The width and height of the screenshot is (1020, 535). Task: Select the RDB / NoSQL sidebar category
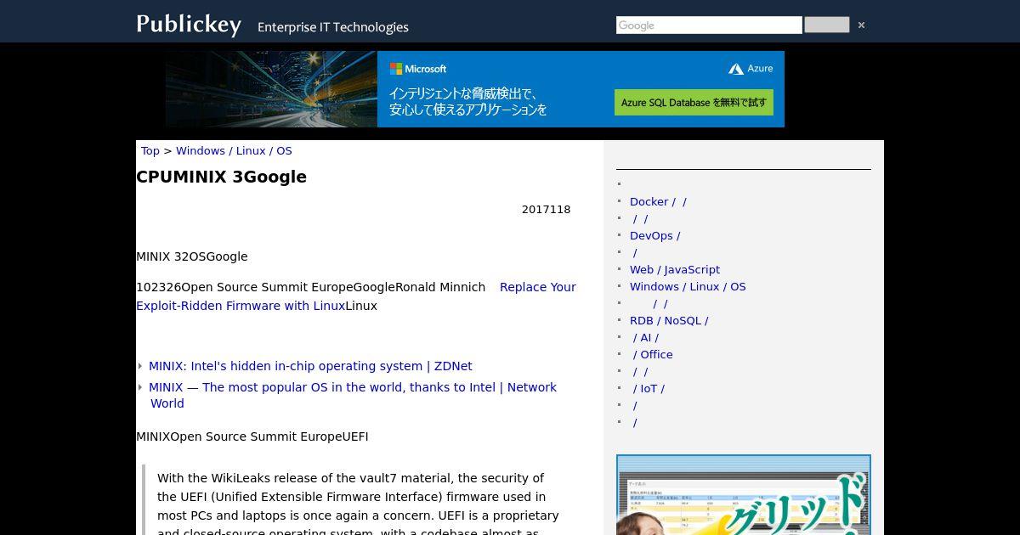pyautogui.click(x=669, y=320)
